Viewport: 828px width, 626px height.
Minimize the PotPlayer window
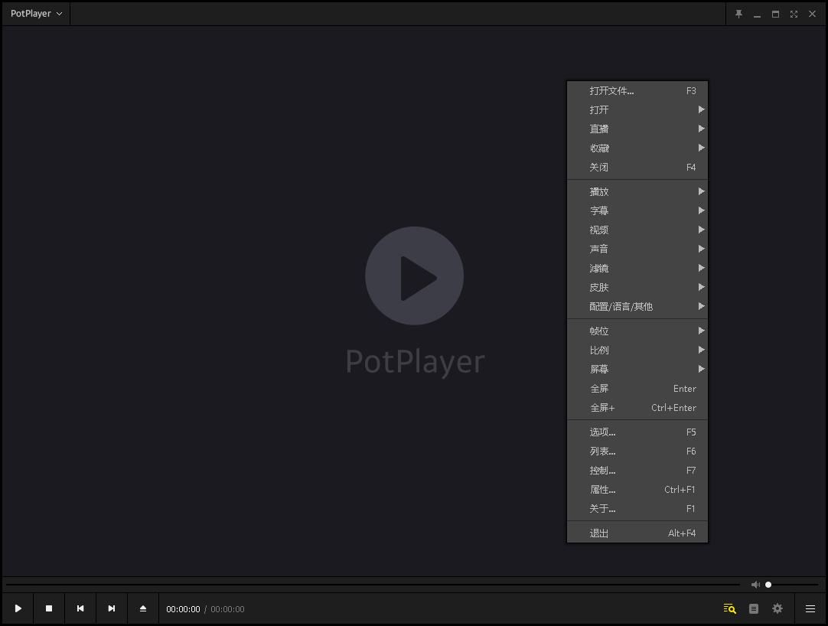click(758, 15)
